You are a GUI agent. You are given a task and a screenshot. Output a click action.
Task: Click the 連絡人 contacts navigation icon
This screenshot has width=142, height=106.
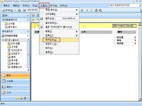pyautogui.click(x=3, y=87)
